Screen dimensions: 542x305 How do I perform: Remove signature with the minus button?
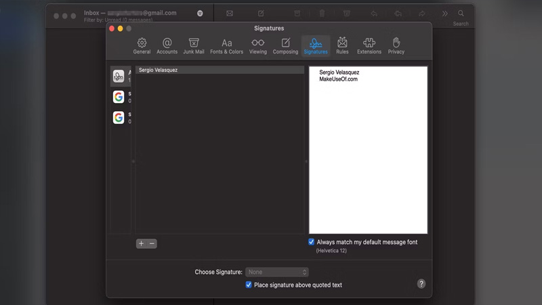(152, 243)
